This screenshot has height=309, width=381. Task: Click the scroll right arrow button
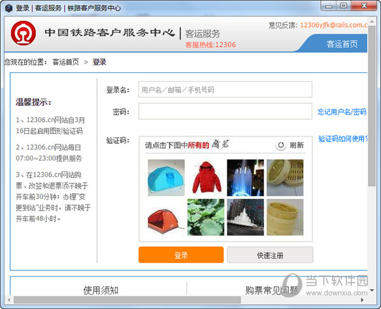coord(363,300)
